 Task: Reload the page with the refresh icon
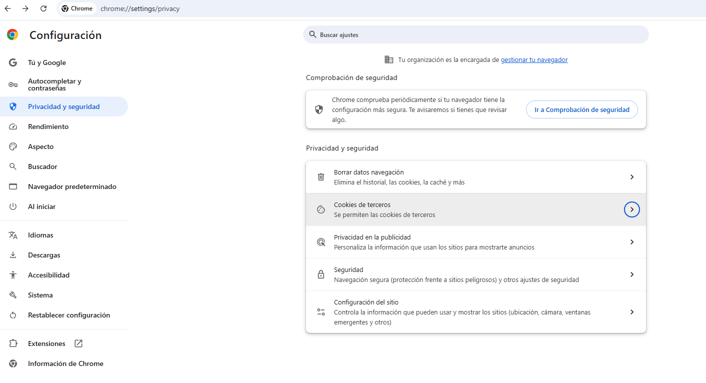pyautogui.click(x=43, y=8)
